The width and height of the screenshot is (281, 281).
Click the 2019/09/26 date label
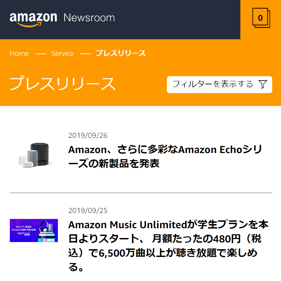click(x=88, y=135)
